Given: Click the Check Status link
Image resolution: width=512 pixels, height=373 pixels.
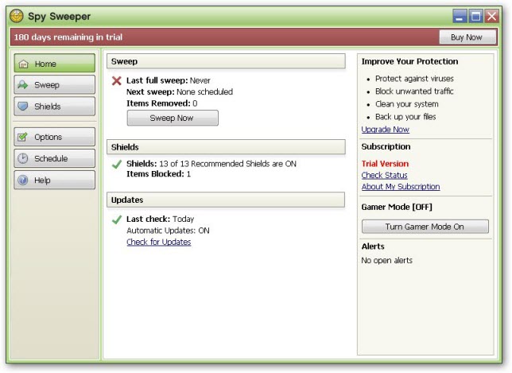Looking at the screenshot, I should pyautogui.click(x=384, y=176).
